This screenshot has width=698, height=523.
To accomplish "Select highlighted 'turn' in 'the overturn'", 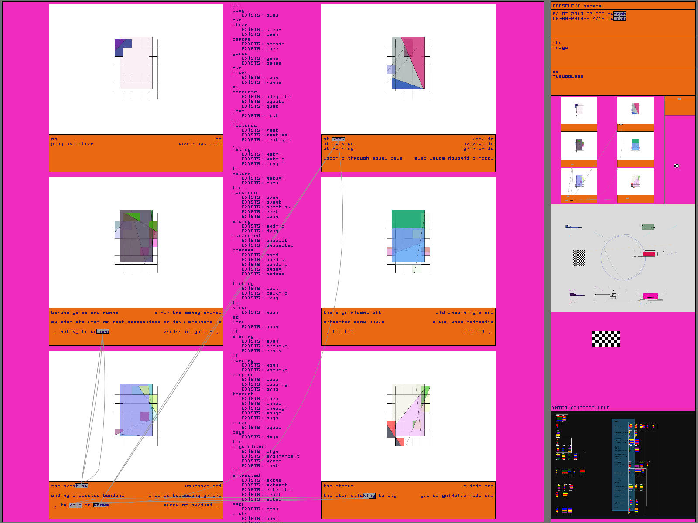I will (82, 486).
